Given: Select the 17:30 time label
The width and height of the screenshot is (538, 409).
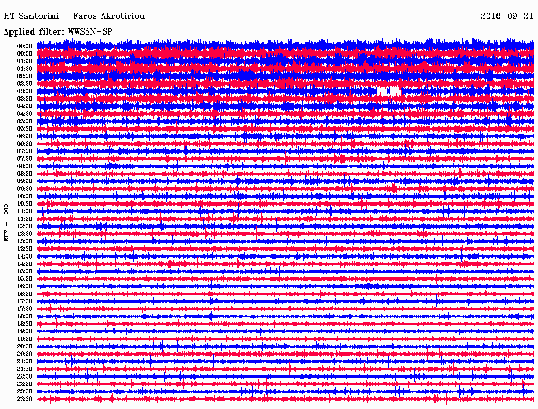Looking at the screenshot, I should tap(24, 309).
